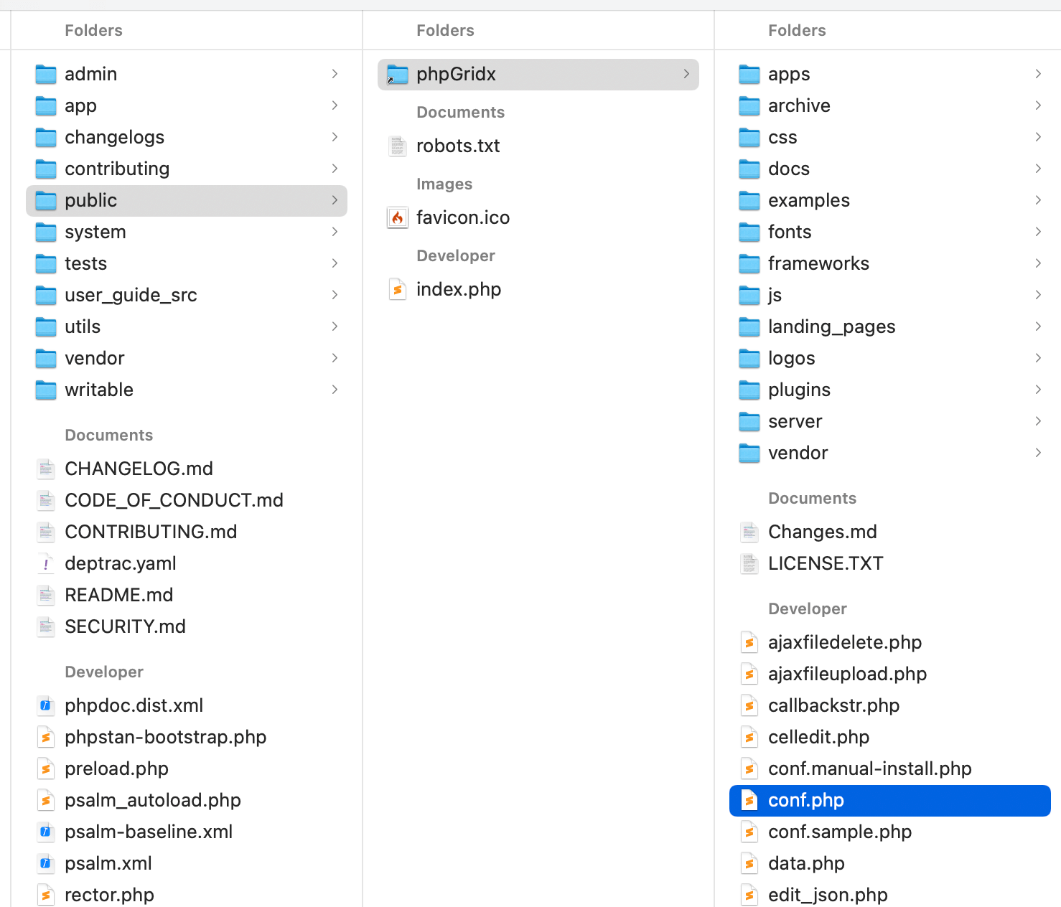
Task: Click the deptrac.yaml file icon
Action: pos(46,563)
